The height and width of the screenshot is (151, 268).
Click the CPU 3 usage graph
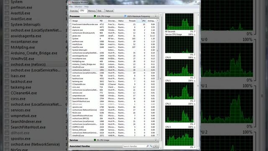click(179, 137)
